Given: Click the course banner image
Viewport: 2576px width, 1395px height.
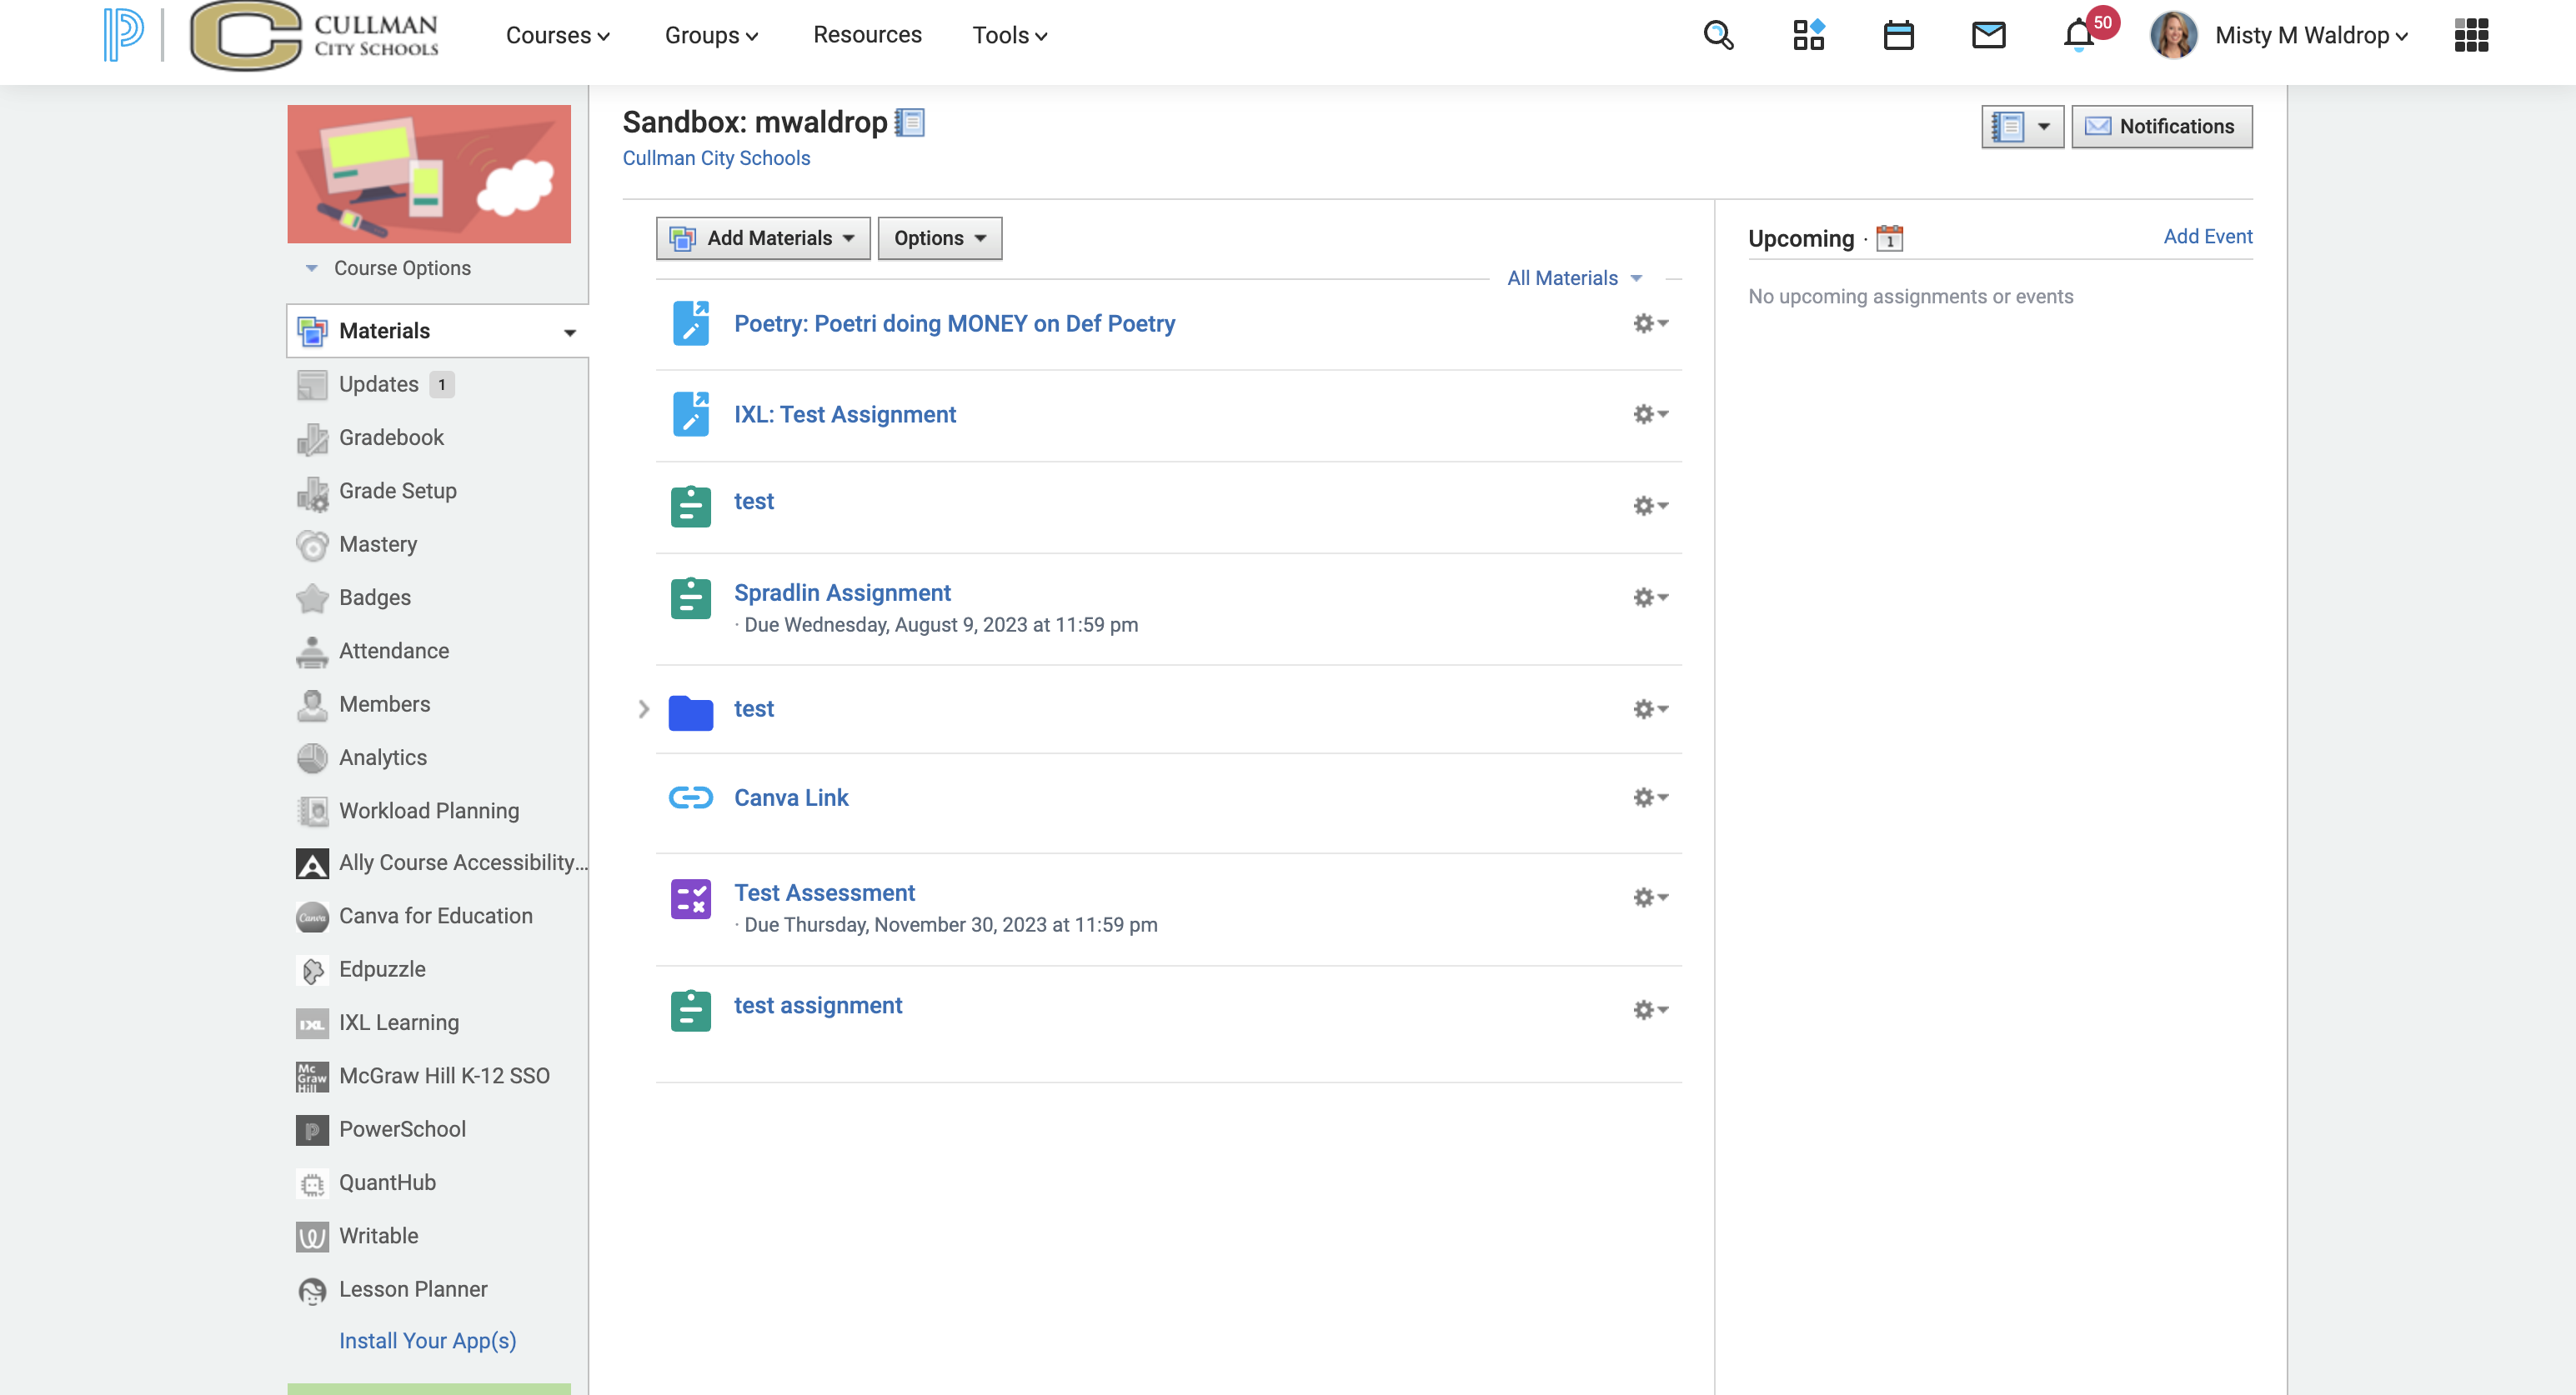Looking at the screenshot, I should point(429,174).
